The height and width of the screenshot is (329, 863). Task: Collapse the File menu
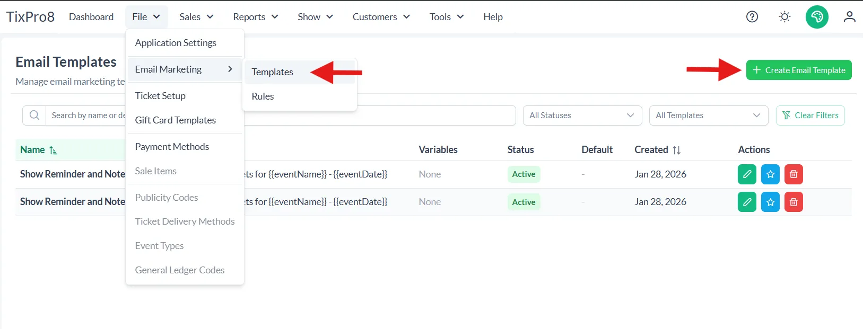(x=146, y=17)
